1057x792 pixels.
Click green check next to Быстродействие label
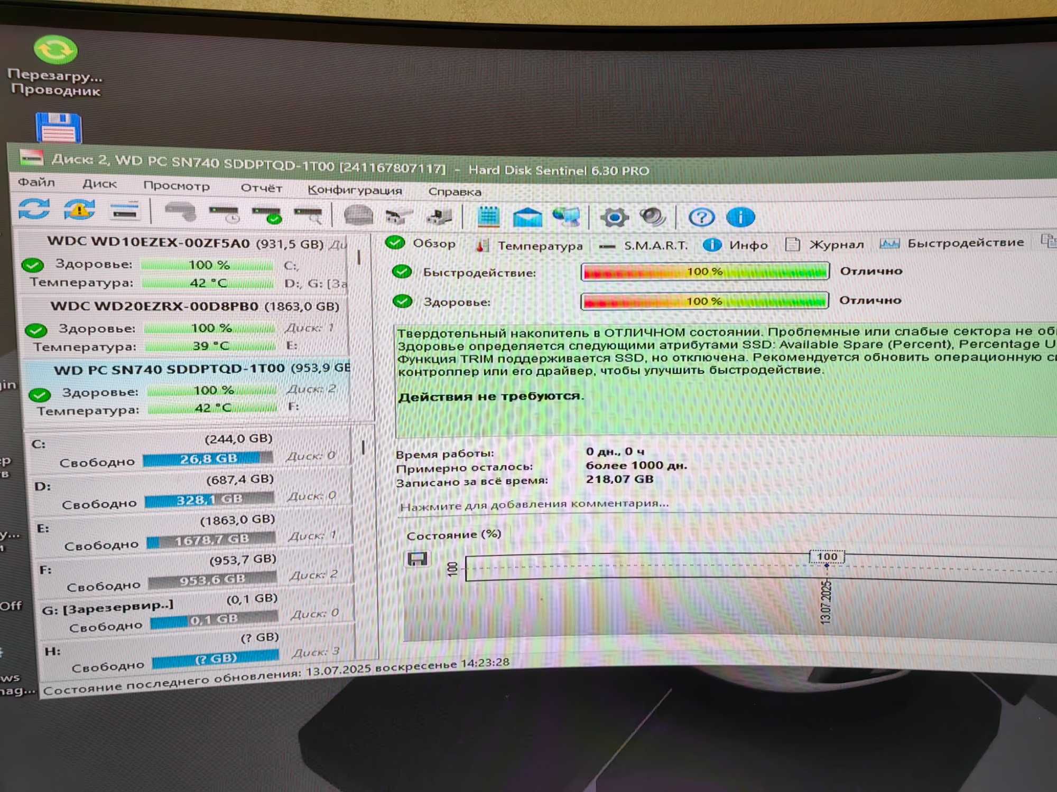(x=402, y=272)
